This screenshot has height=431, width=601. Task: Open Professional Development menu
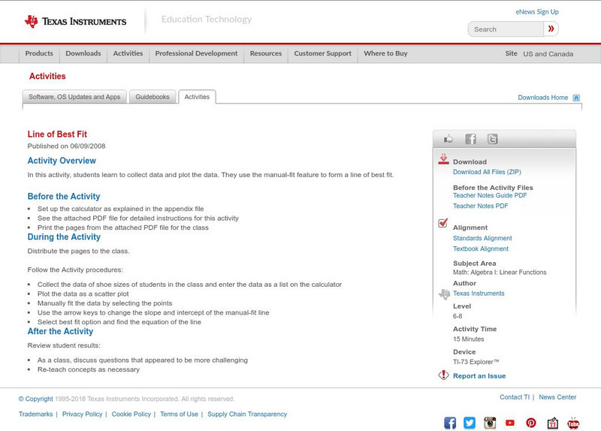(196, 53)
